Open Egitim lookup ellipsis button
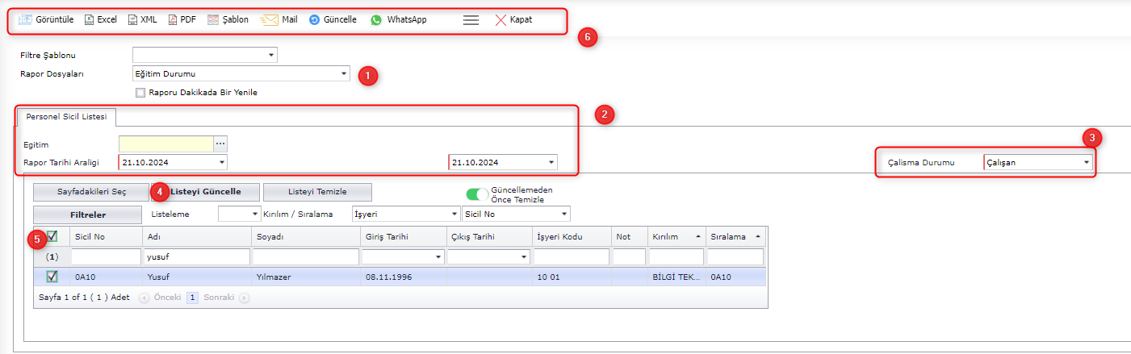The image size is (1131, 354). pos(221,144)
